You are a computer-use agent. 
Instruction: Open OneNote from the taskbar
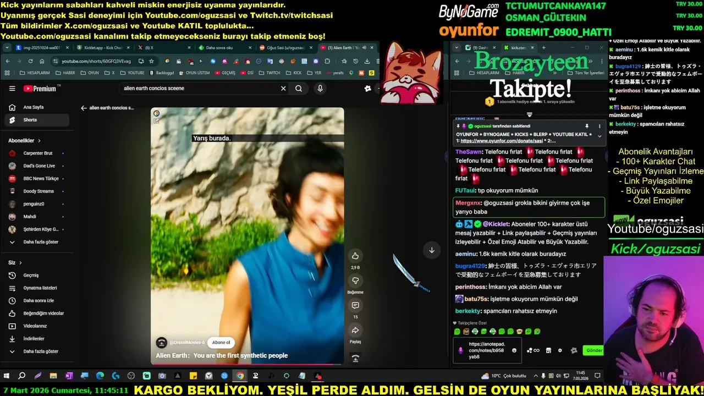pos(69,376)
